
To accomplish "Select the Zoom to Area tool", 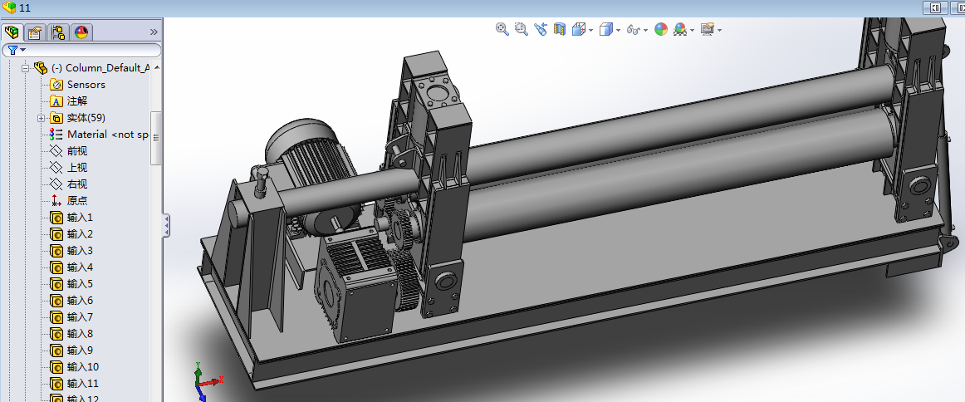I will coord(522,29).
